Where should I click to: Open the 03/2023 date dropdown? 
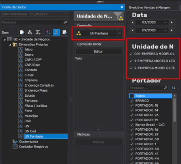click(x=166, y=22)
